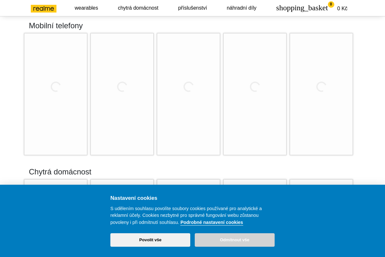Click the Chytrá domácnost section heading
Viewport: 385px width, 257px height.
pos(60,172)
